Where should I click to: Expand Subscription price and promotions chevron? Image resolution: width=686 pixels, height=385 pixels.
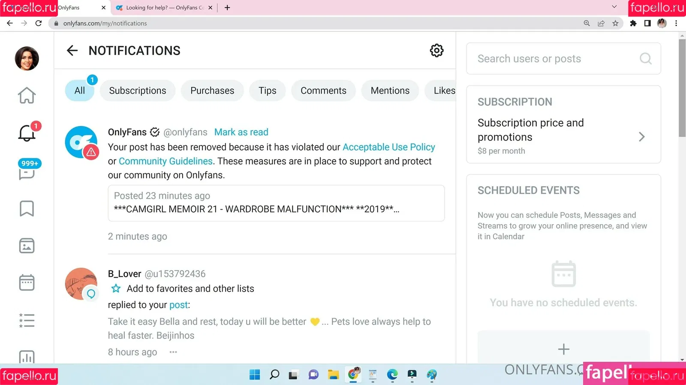click(x=641, y=137)
